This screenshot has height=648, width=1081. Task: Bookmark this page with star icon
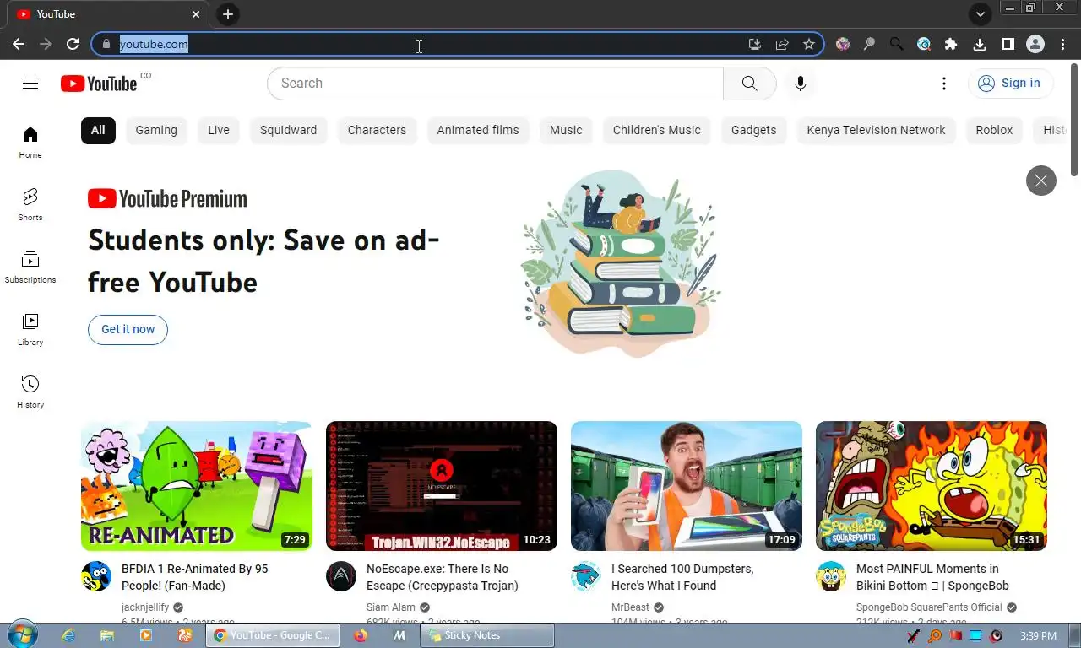809,44
